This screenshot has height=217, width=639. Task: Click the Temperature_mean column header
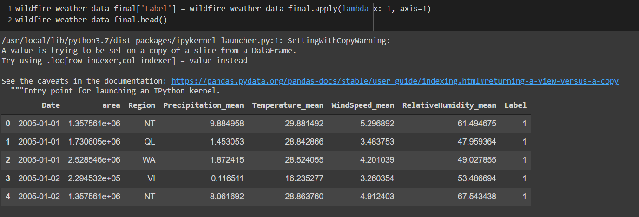(x=288, y=105)
